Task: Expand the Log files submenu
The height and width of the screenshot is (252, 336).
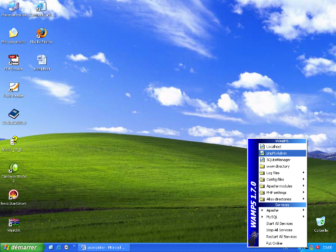Action: pyautogui.click(x=280, y=173)
